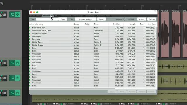
Task: Click the green preview arrow for Snare-01-01.wav
Action: [30, 34]
